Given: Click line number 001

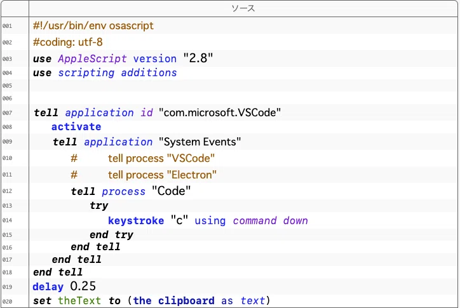Looking at the screenshot, I should tap(8, 26).
